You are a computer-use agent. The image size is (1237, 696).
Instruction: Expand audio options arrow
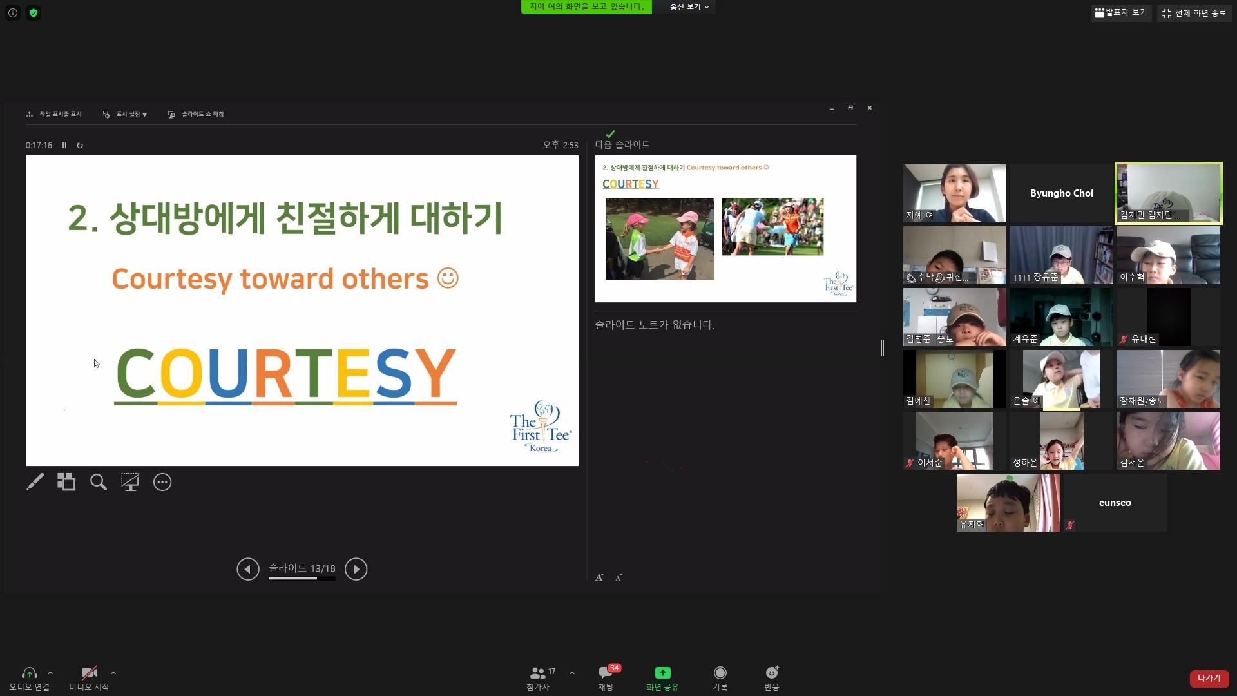[50, 673]
